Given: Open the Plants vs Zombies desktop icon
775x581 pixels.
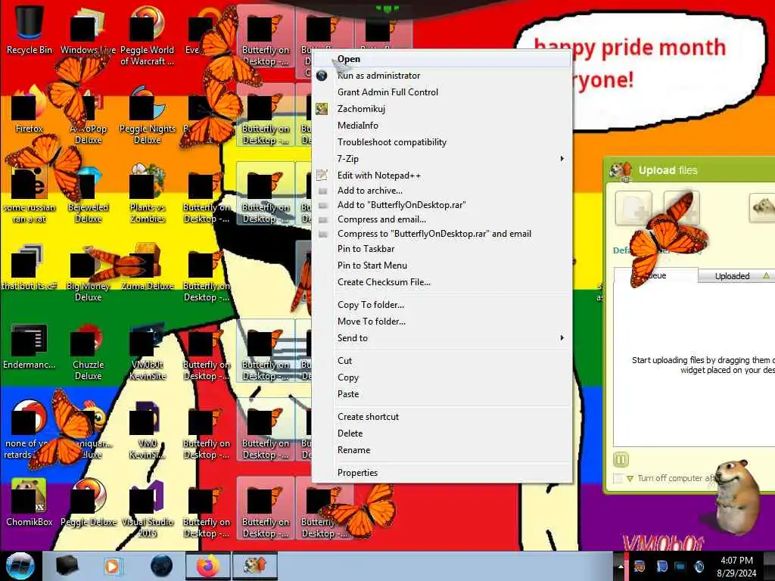Looking at the screenshot, I should 147,194.
